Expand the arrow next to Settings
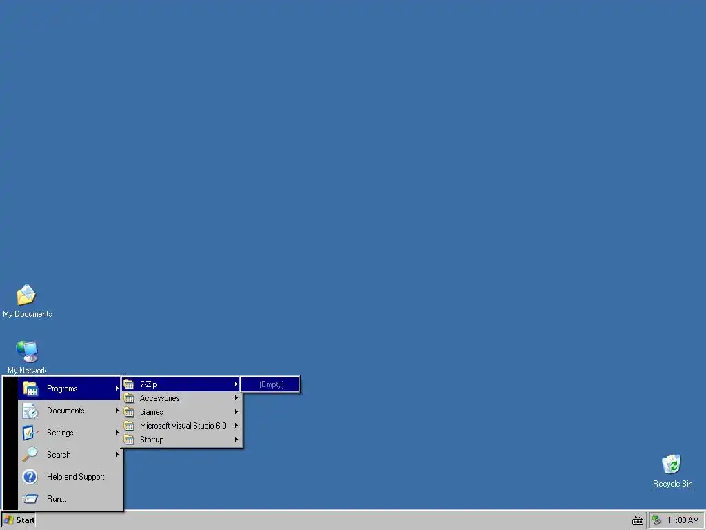706x530 pixels. tap(117, 432)
